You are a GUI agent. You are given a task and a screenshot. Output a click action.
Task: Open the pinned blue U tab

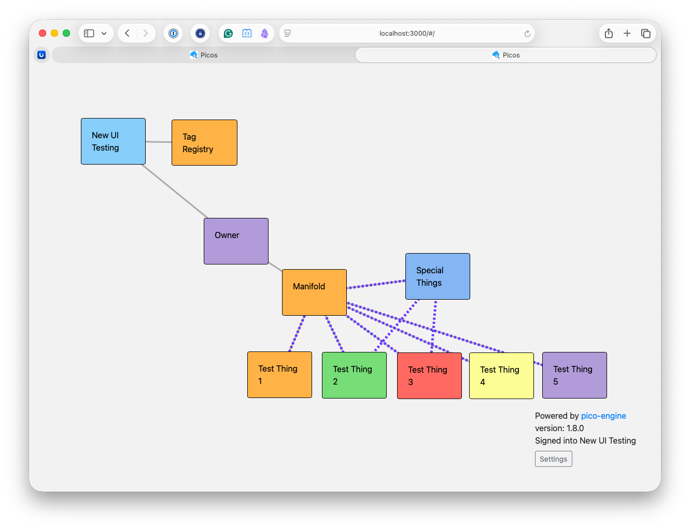point(41,55)
